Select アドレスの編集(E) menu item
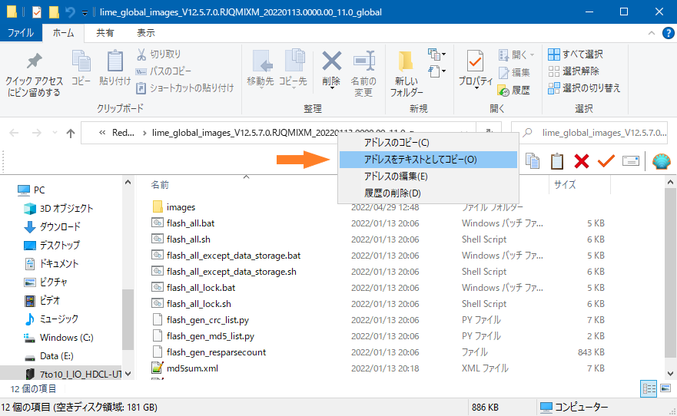 coord(428,177)
